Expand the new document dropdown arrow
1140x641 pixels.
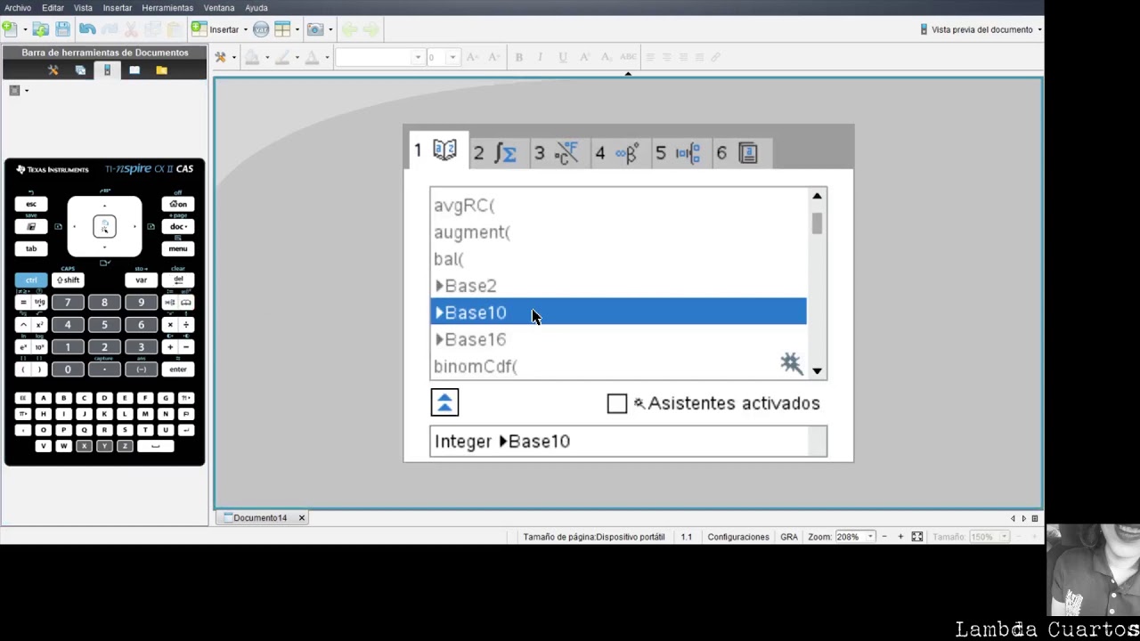tap(25, 30)
